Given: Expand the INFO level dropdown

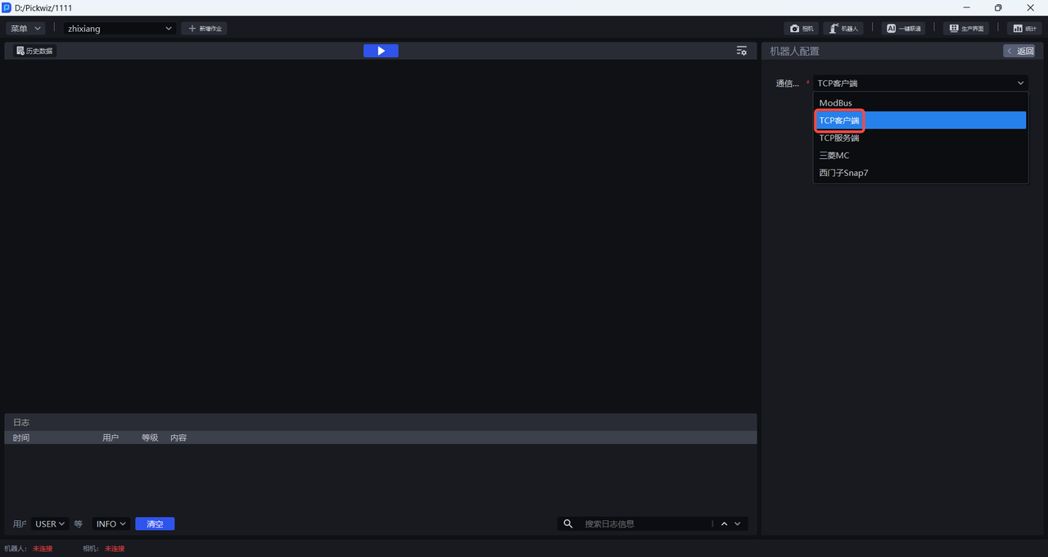Looking at the screenshot, I should click(111, 524).
